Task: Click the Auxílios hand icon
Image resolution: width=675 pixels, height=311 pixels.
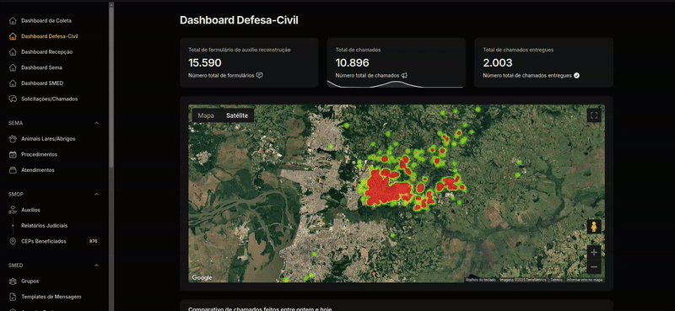Action: coord(13,210)
